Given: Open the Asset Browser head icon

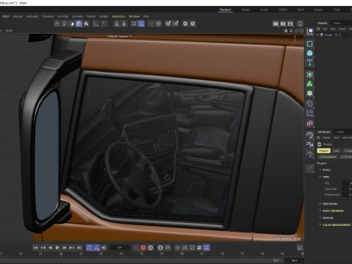Looking at the screenshot, I should tap(300, 23).
